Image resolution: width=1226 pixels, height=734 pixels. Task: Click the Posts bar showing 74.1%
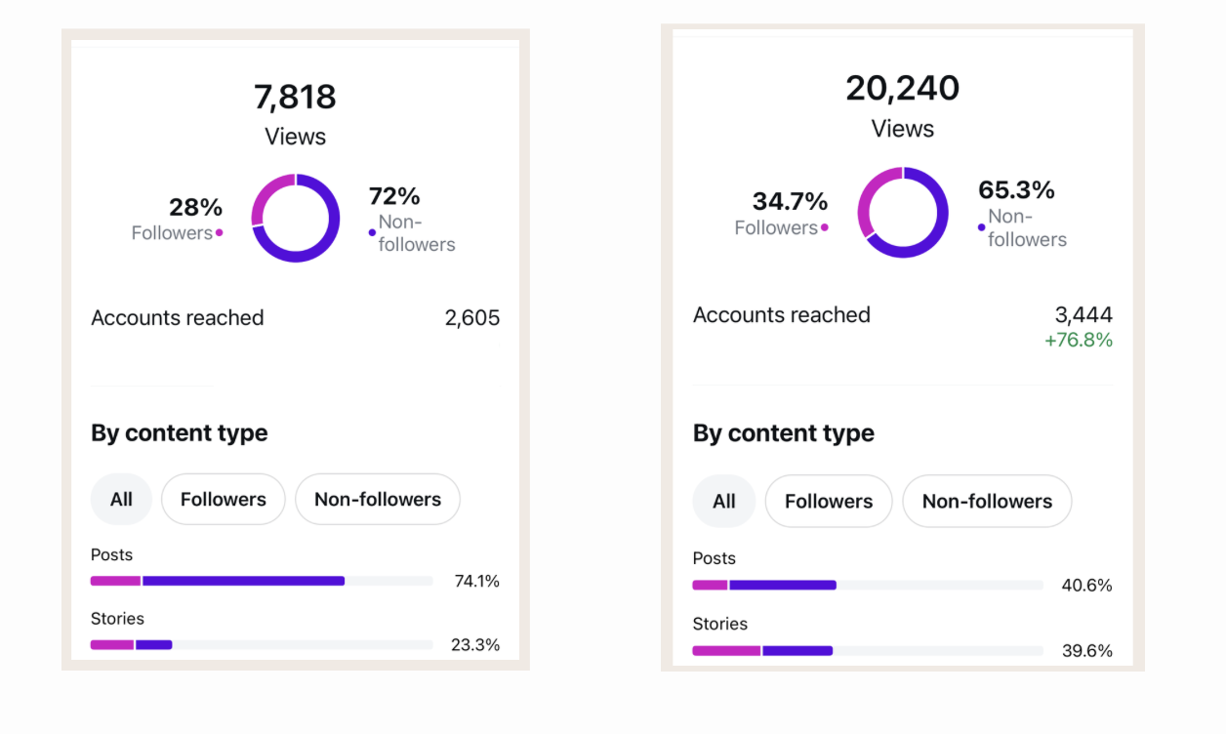click(262, 581)
